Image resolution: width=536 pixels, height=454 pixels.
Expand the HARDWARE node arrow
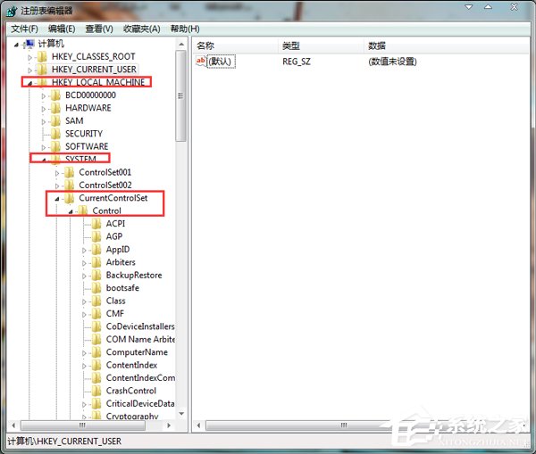tap(44, 109)
